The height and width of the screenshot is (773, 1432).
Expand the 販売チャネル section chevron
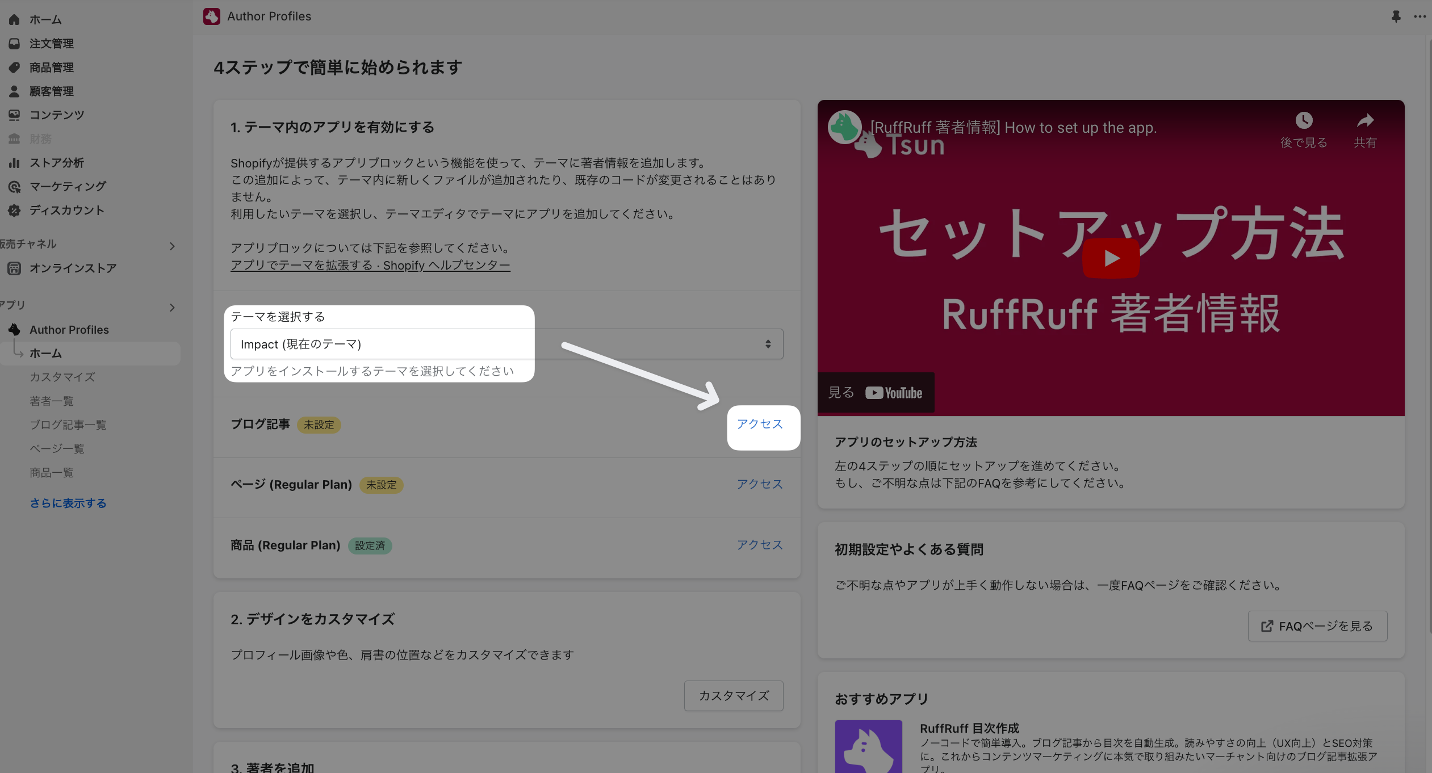coord(172,246)
